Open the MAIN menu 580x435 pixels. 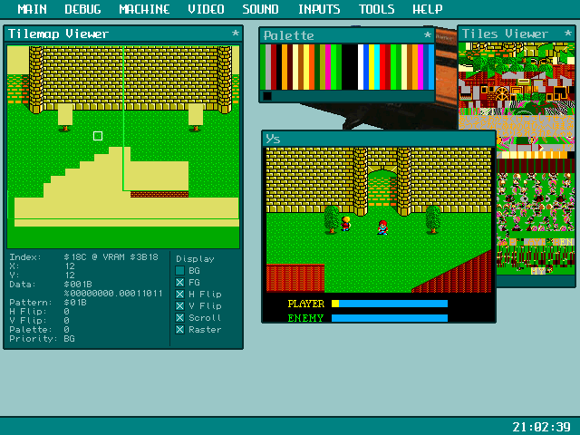(x=33, y=9)
